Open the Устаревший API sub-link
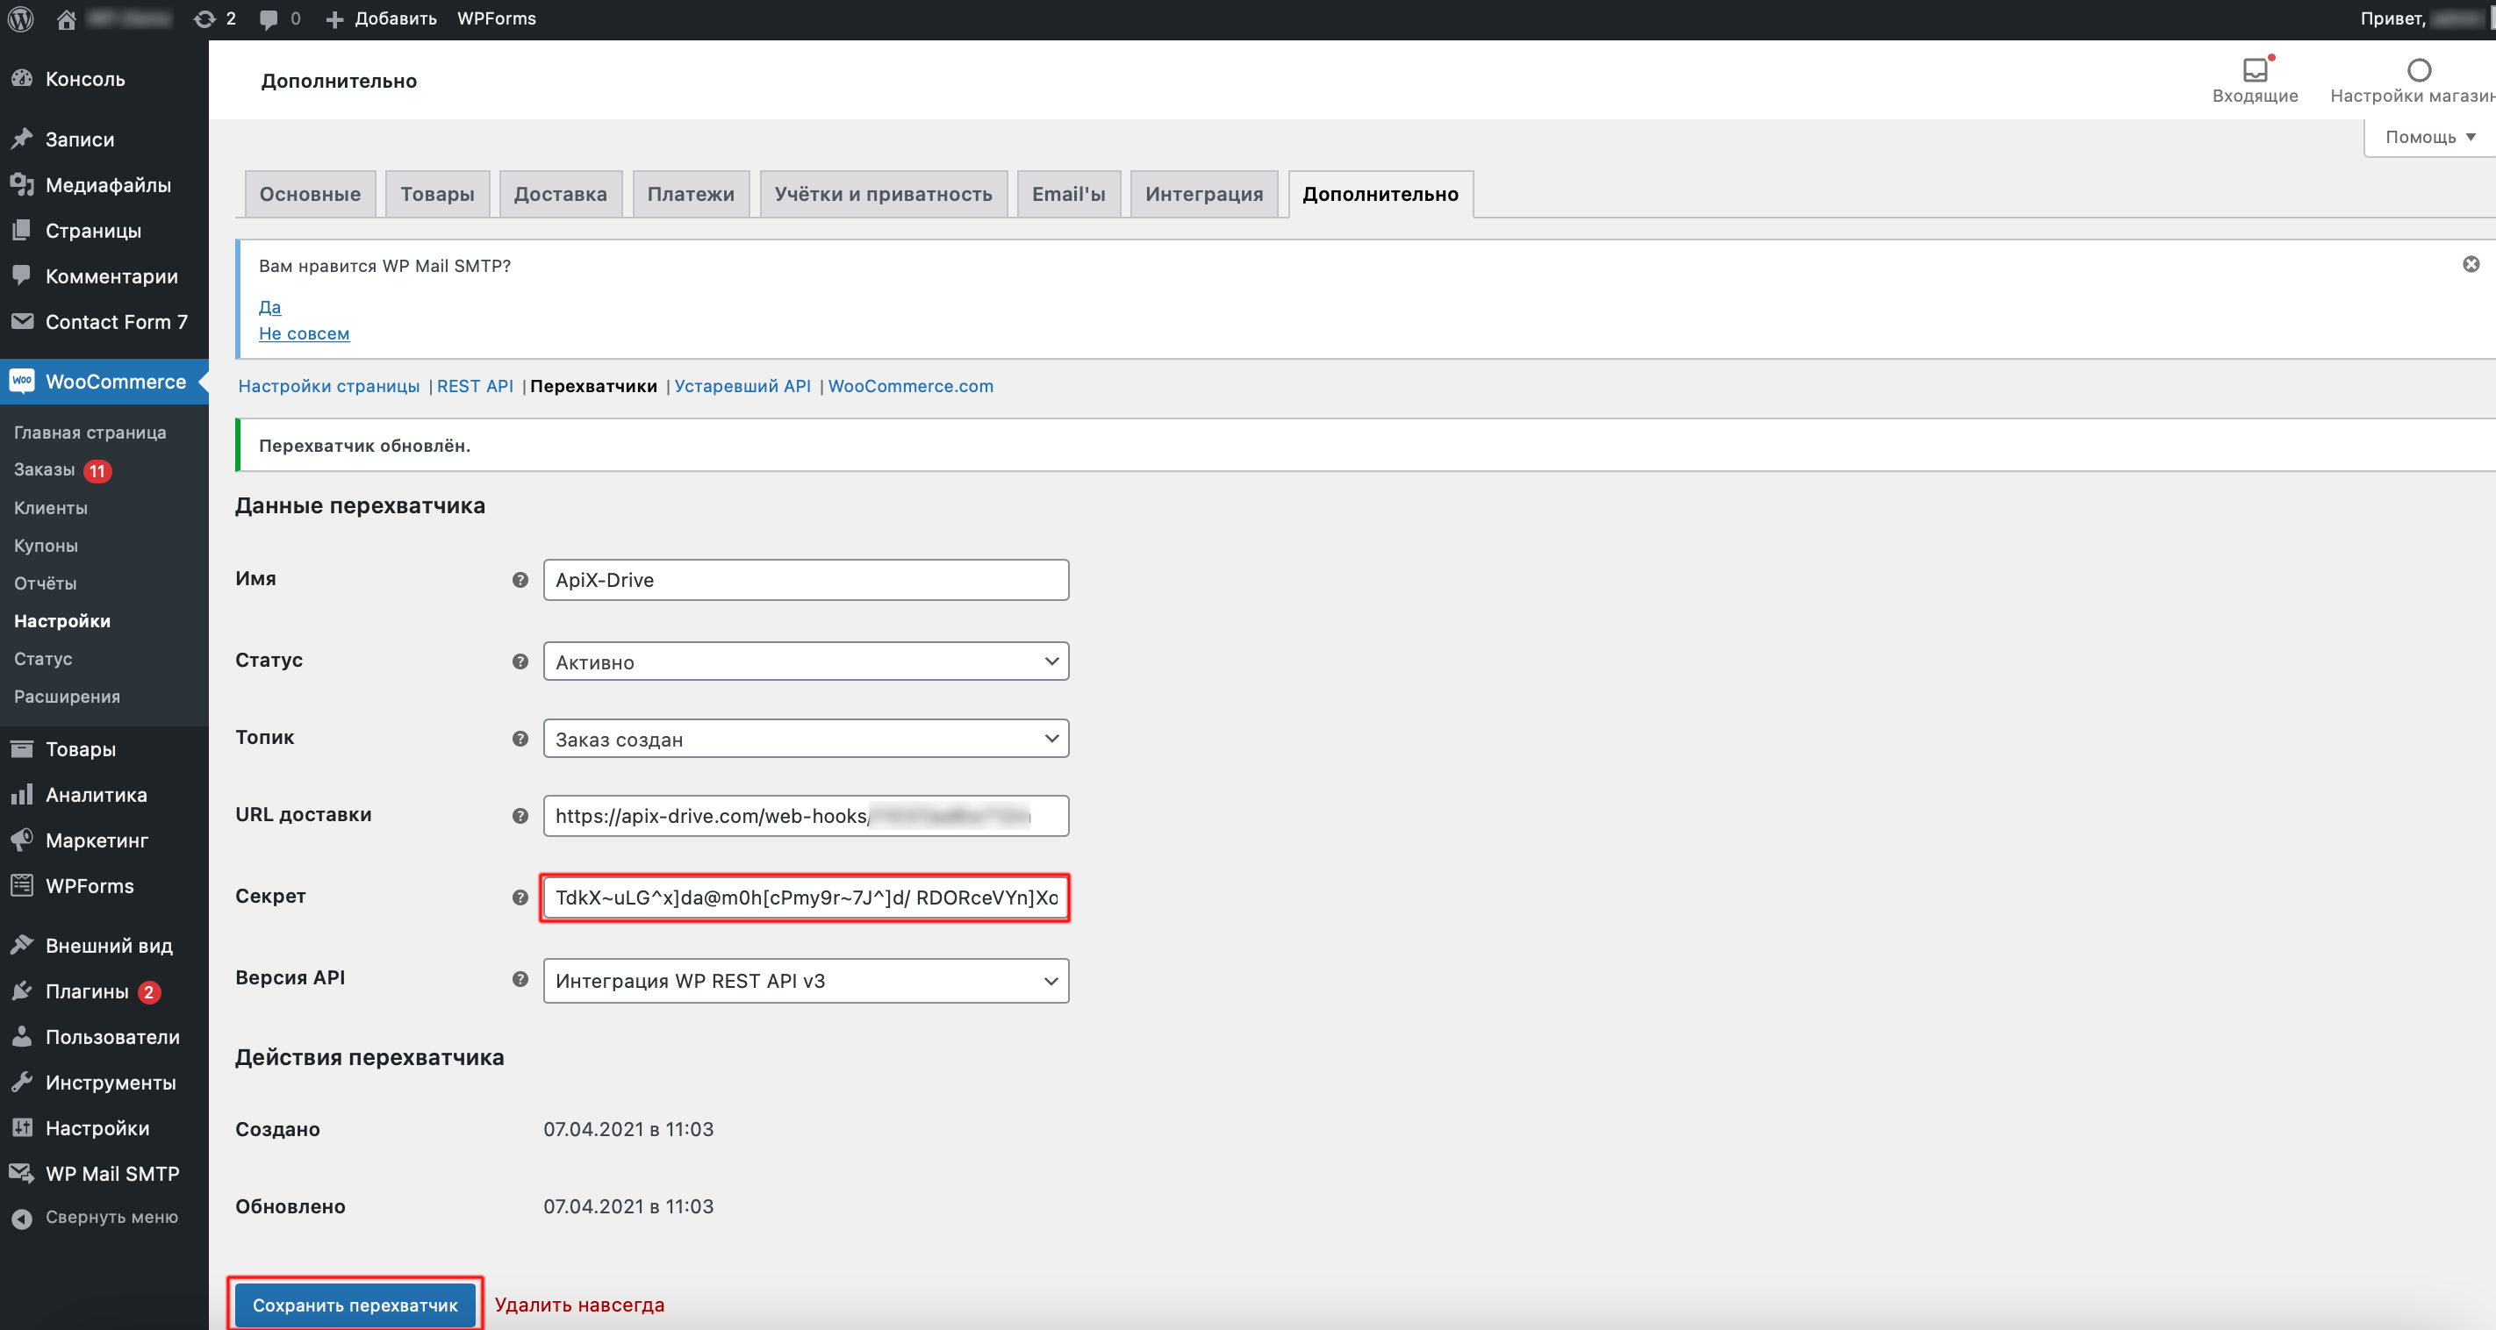The width and height of the screenshot is (2496, 1330). 742,385
